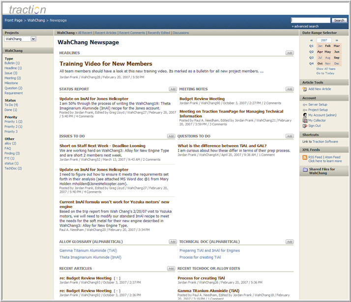Open the advanced search link
Screen dimensions: 351x302
tap(306, 26)
